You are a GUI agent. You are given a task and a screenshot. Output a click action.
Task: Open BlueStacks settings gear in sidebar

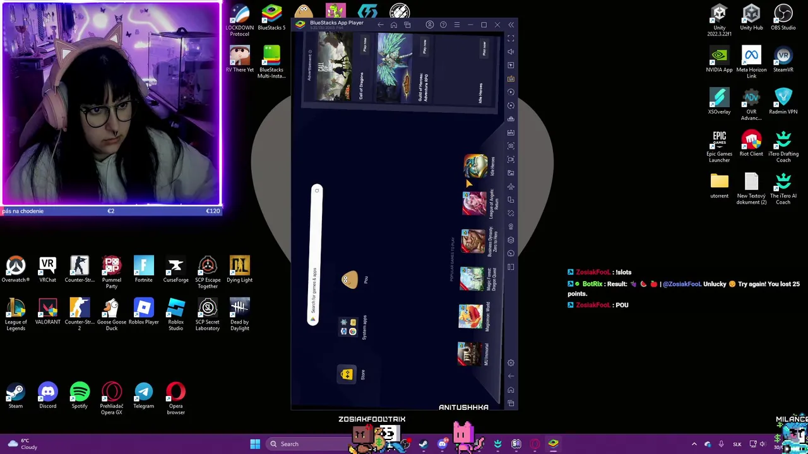click(511, 363)
